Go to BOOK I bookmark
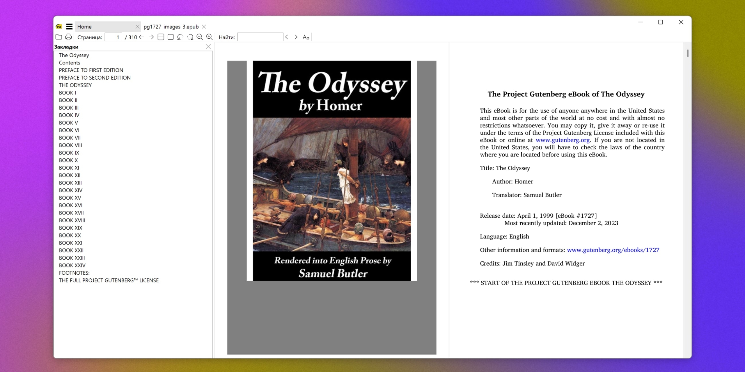The height and width of the screenshot is (372, 745). pyautogui.click(x=68, y=93)
